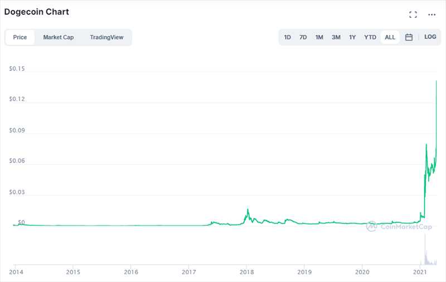Click the 2017 x-axis label
Image resolution: width=446 pixels, height=282 pixels.
coord(188,272)
